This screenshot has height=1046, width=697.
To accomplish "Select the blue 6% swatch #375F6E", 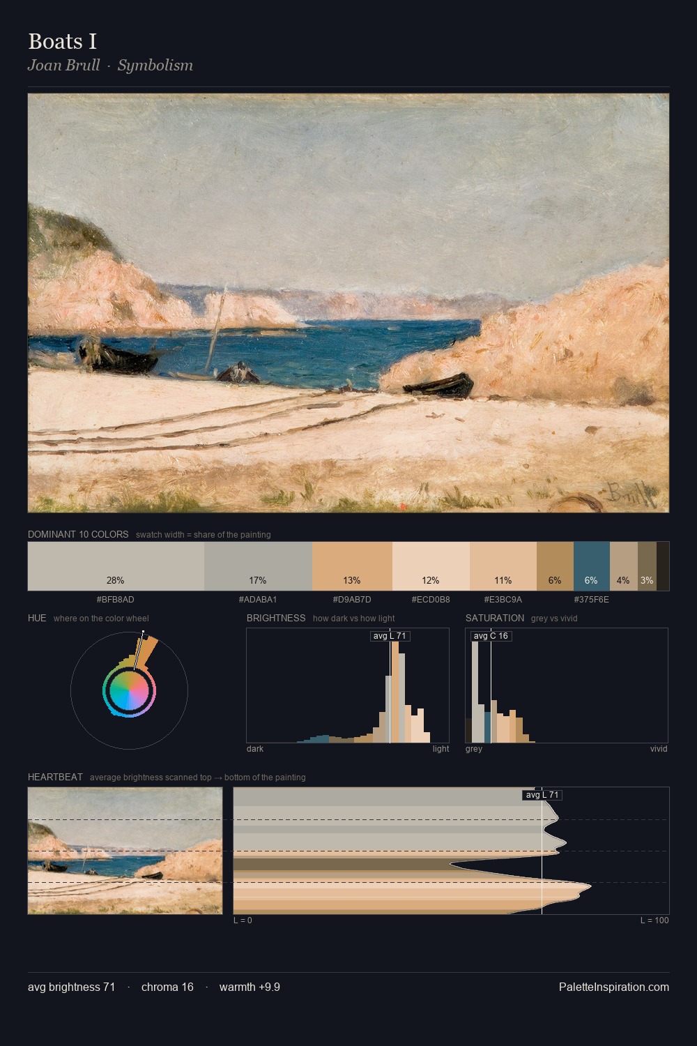I will (592, 566).
